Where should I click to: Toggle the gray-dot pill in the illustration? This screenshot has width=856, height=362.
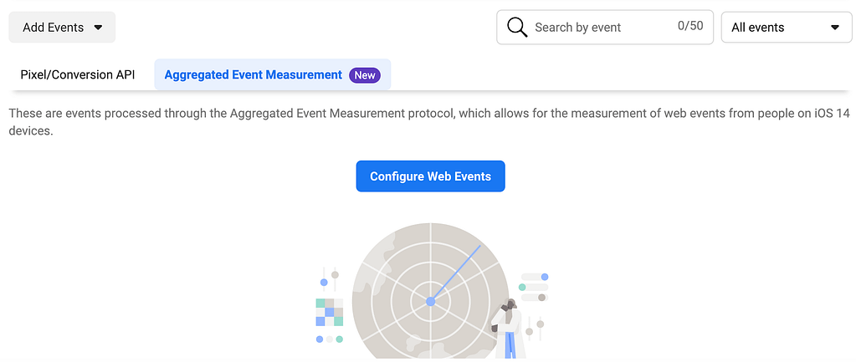[x=535, y=298]
